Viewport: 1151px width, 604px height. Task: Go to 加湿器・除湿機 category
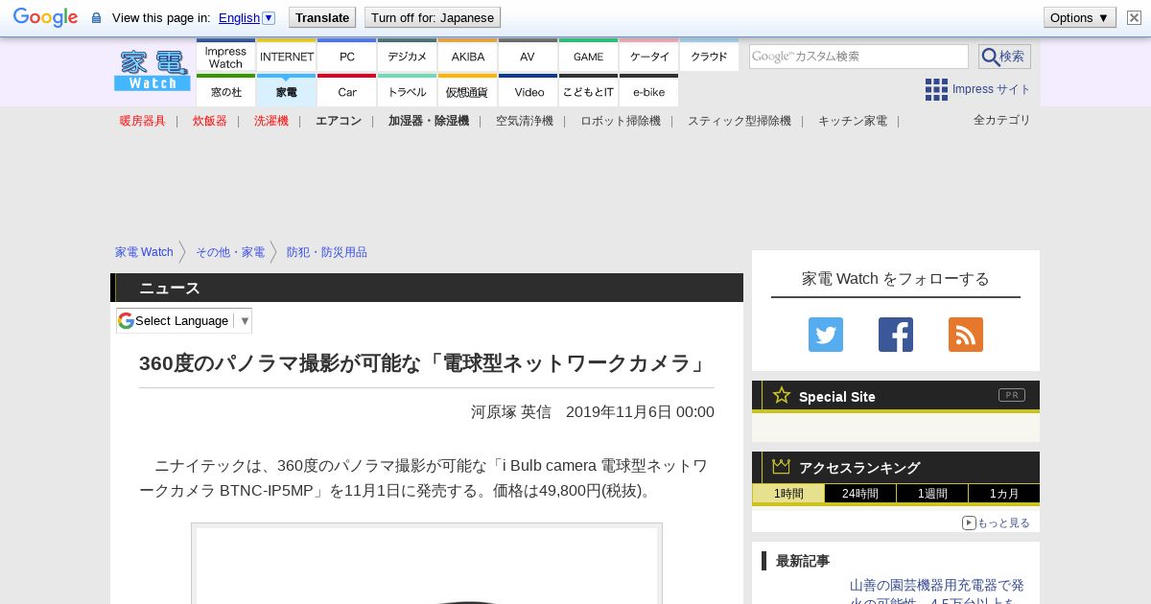(x=429, y=121)
